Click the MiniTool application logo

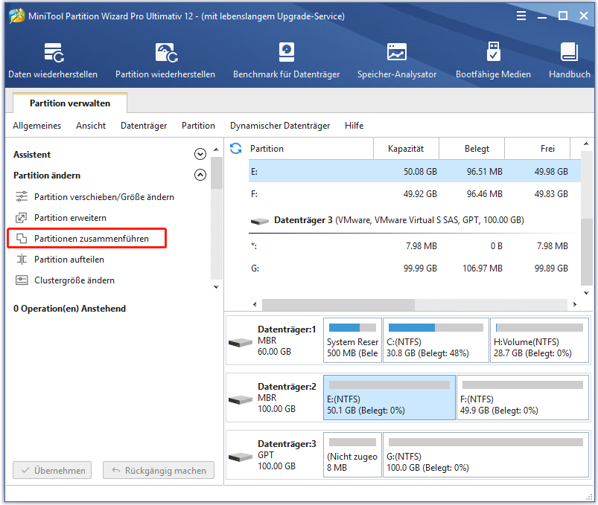17,16
